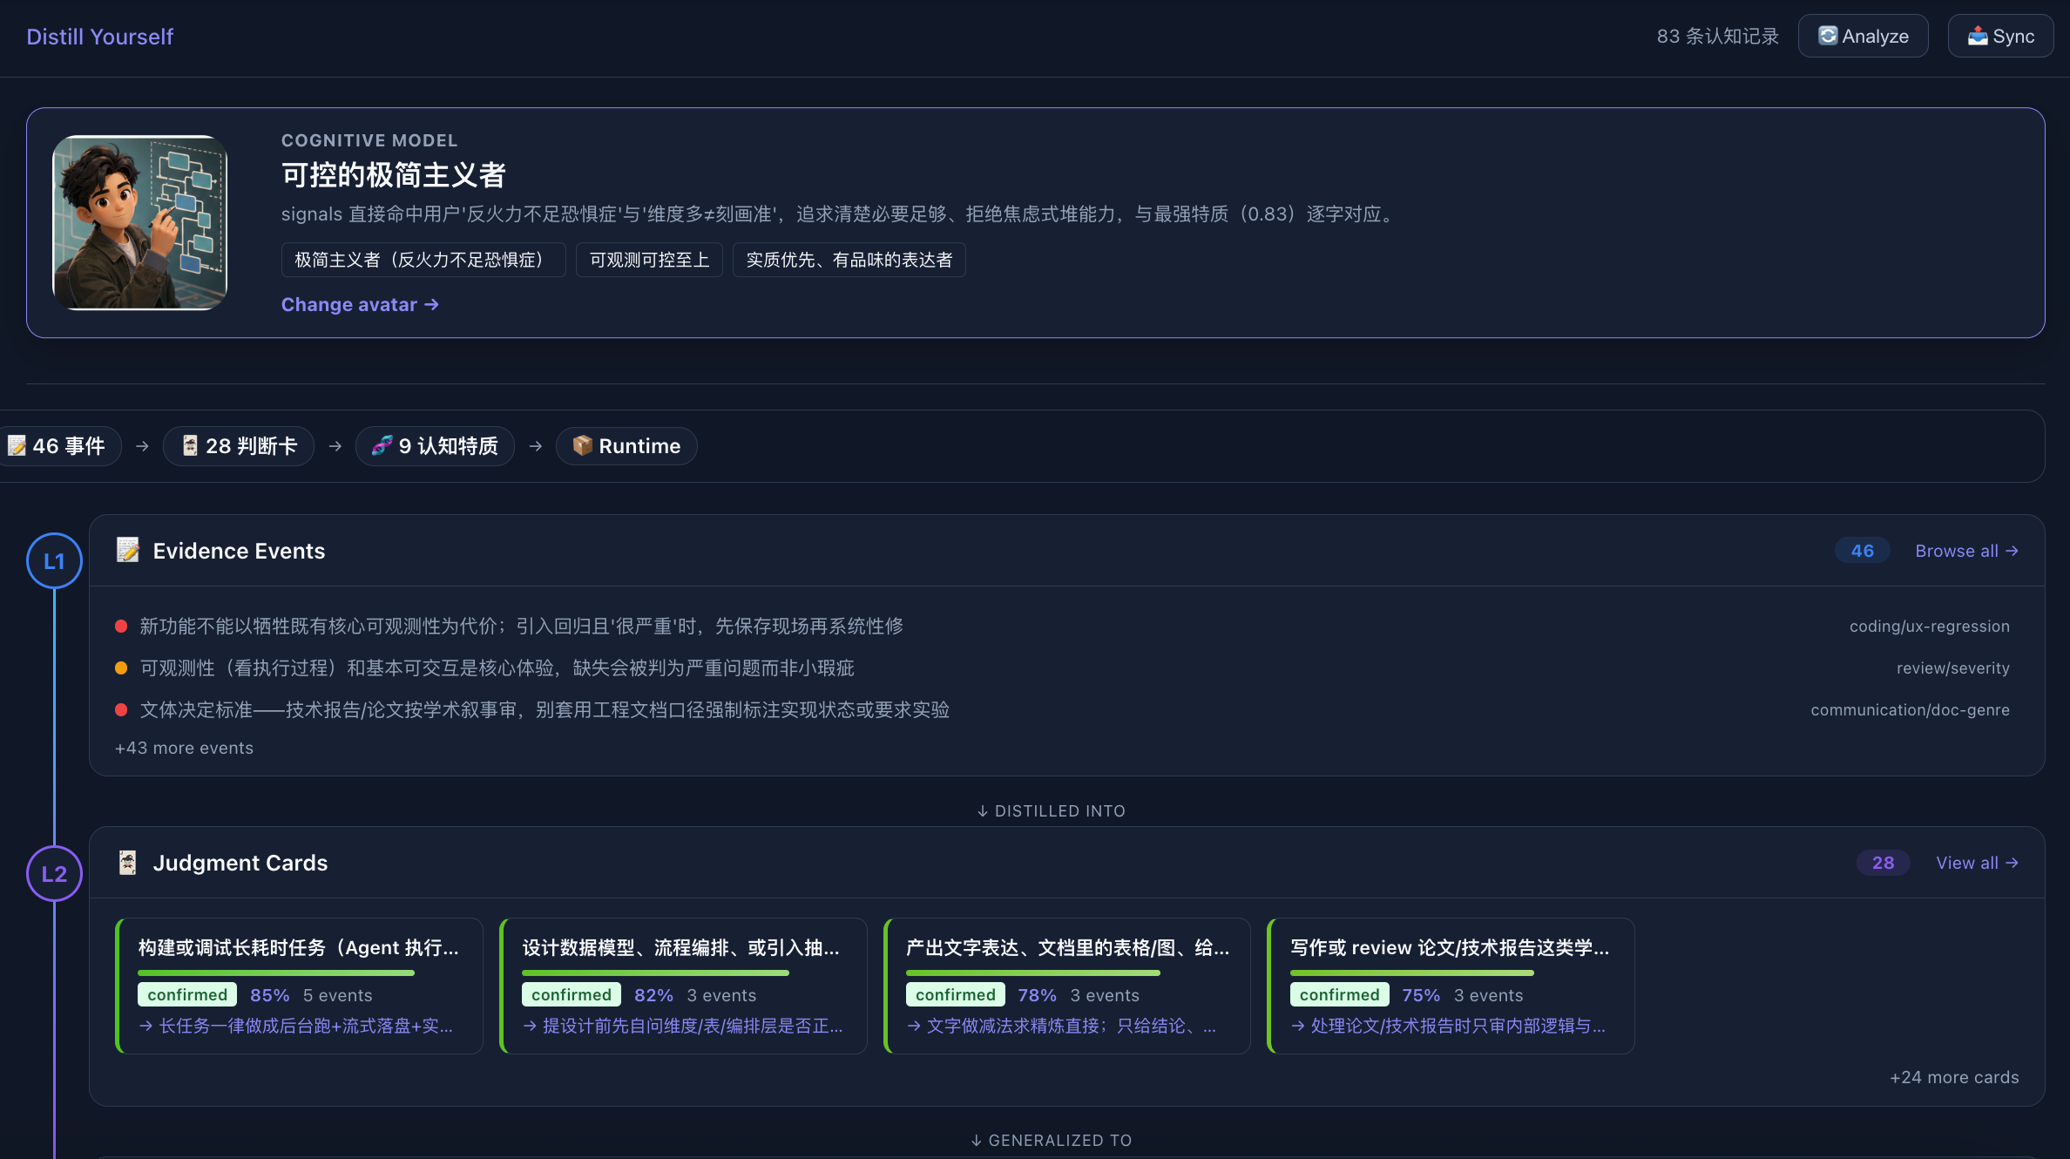This screenshot has width=2070, height=1159.
Task: Click rule link 长任务一律做成后台跑+流式落盘
Action: [x=296, y=1026]
